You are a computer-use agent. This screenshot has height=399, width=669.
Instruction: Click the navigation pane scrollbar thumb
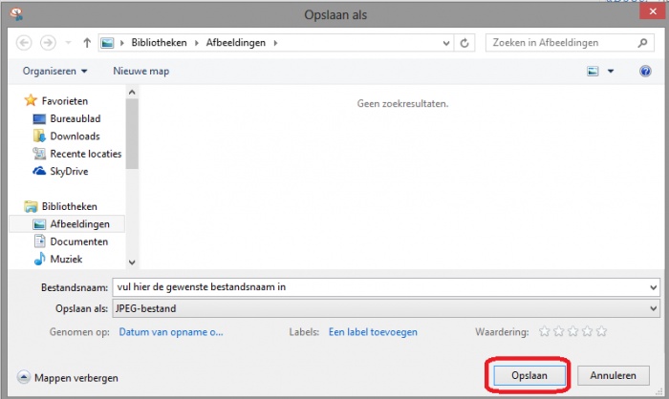point(132,134)
